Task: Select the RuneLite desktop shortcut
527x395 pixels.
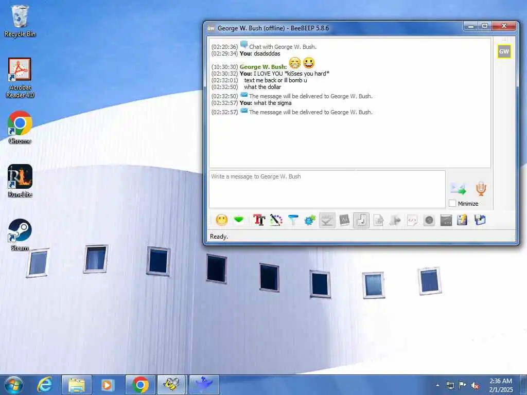Action: (20, 181)
